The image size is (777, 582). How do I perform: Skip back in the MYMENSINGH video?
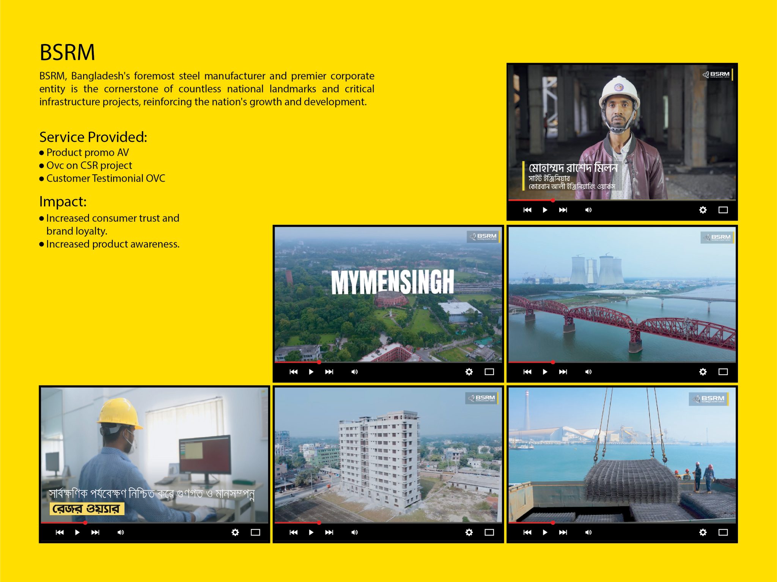[294, 372]
